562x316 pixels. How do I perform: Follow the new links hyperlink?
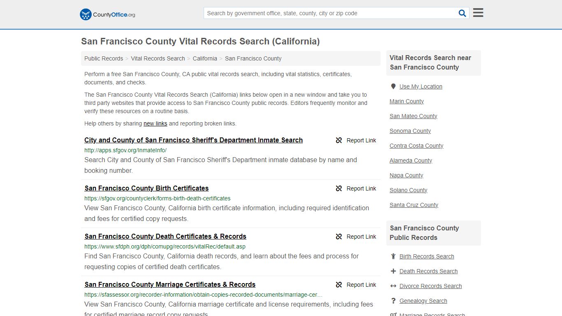[x=155, y=123]
